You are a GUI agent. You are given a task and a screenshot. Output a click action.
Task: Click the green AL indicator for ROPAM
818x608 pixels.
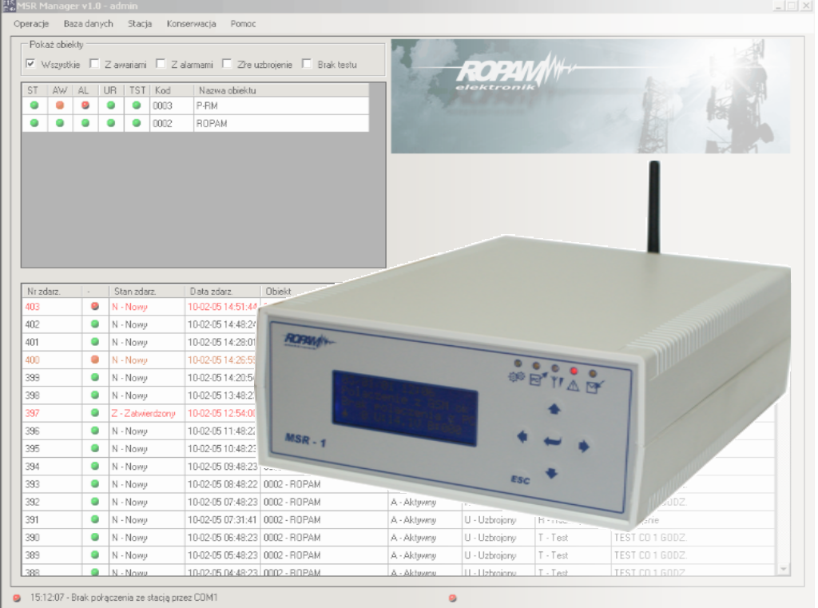pyautogui.click(x=85, y=123)
